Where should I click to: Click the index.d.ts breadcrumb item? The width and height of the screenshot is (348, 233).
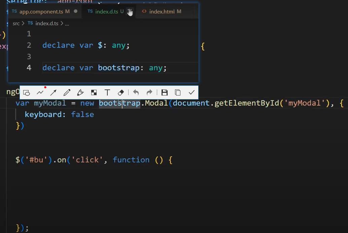coord(46,23)
